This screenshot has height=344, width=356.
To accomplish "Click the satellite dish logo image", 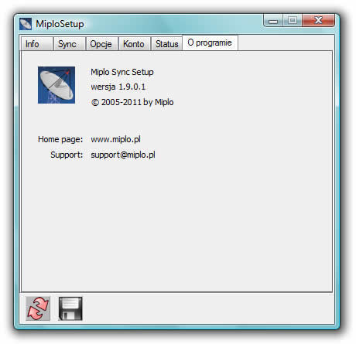I will (56, 85).
